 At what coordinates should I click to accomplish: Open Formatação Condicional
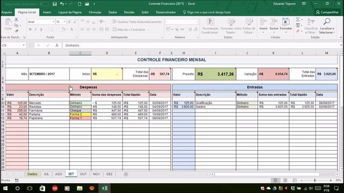210,26
